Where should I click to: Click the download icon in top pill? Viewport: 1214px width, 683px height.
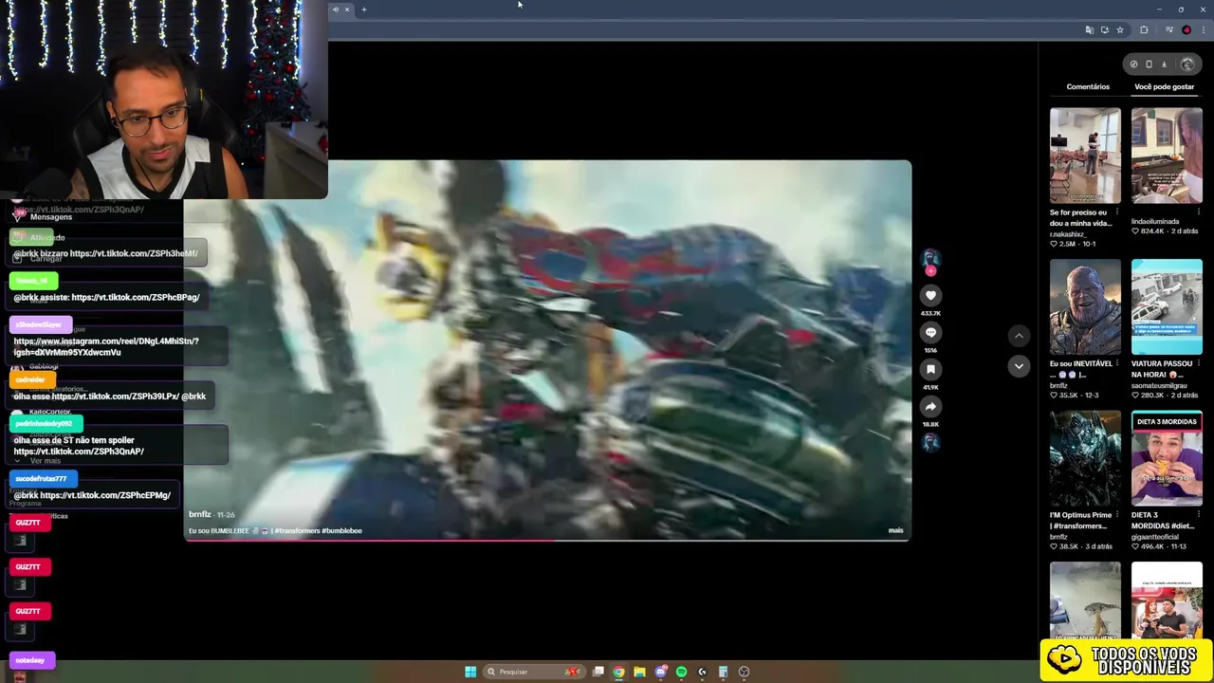point(1164,65)
